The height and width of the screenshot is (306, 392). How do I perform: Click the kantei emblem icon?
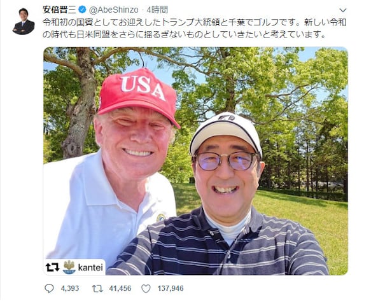point(69,267)
